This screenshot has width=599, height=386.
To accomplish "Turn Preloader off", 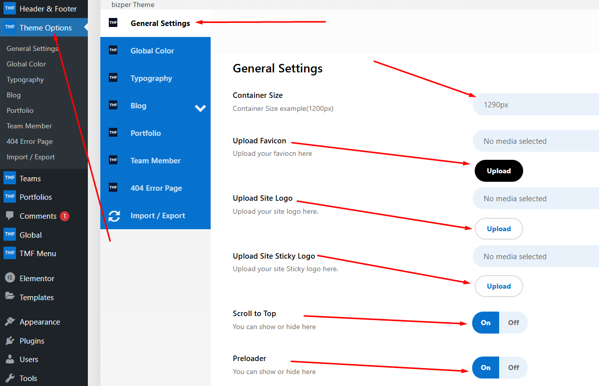I will pos(513,368).
